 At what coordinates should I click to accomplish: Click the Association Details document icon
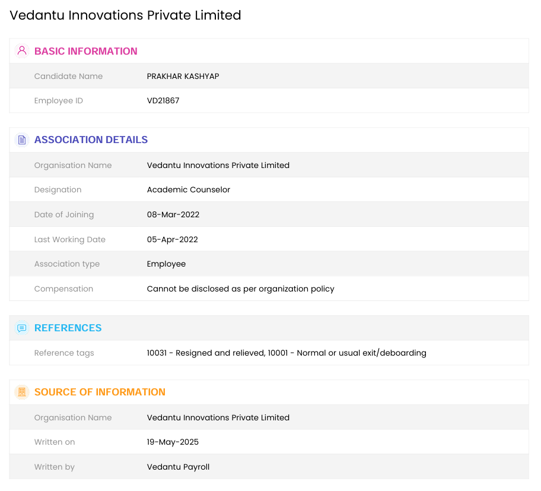coord(22,140)
